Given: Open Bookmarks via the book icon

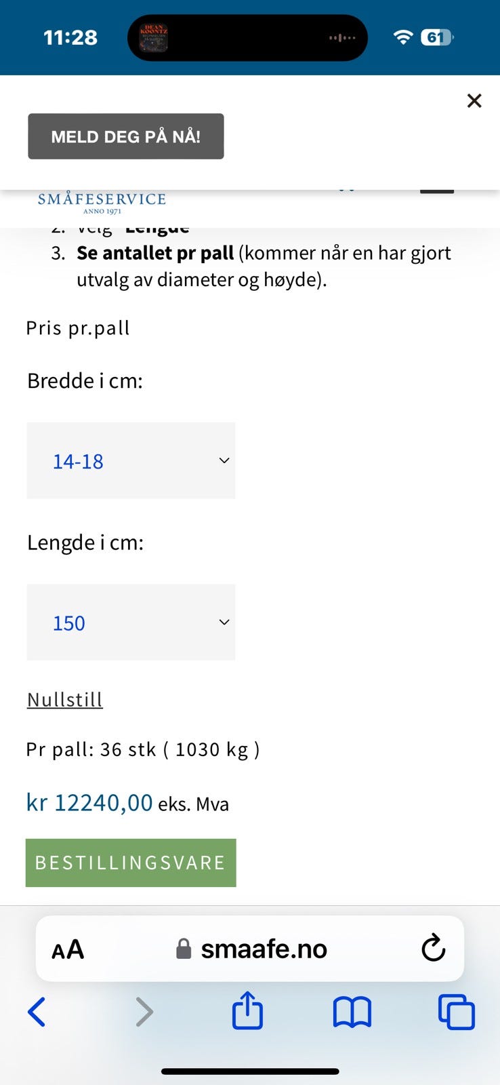Looking at the screenshot, I should (352, 1011).
